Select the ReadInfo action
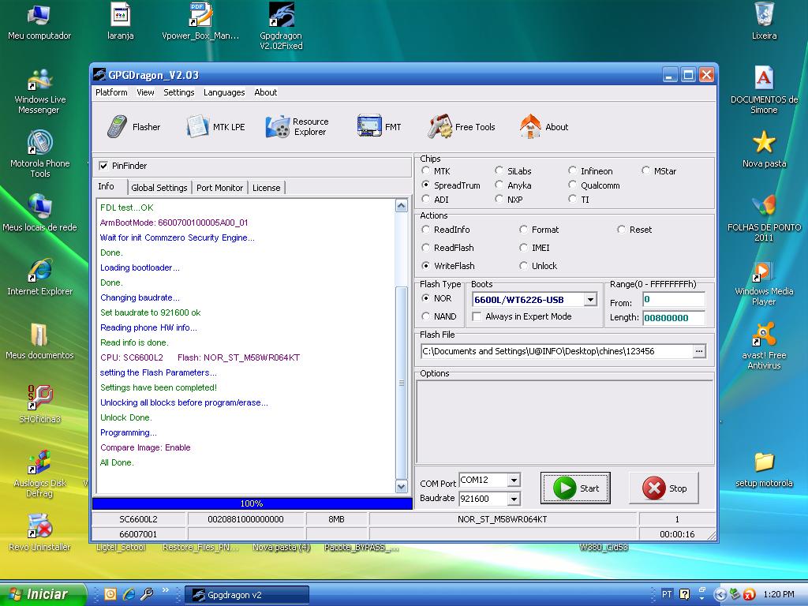This screenshot has height=606, width=808. click(425, 230)
